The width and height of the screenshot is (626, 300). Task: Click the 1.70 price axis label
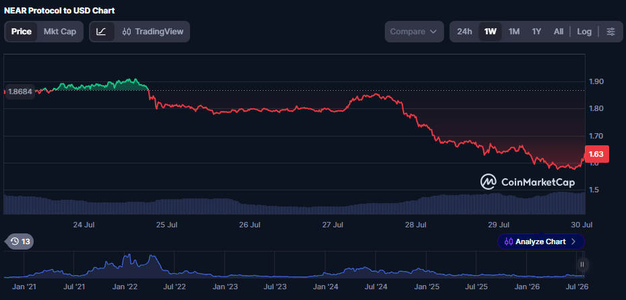click(596, 136)
